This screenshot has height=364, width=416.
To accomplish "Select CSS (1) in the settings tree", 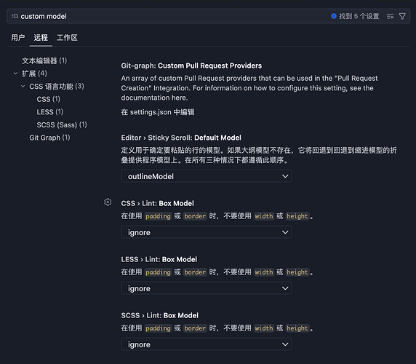I will pos(49,99).
